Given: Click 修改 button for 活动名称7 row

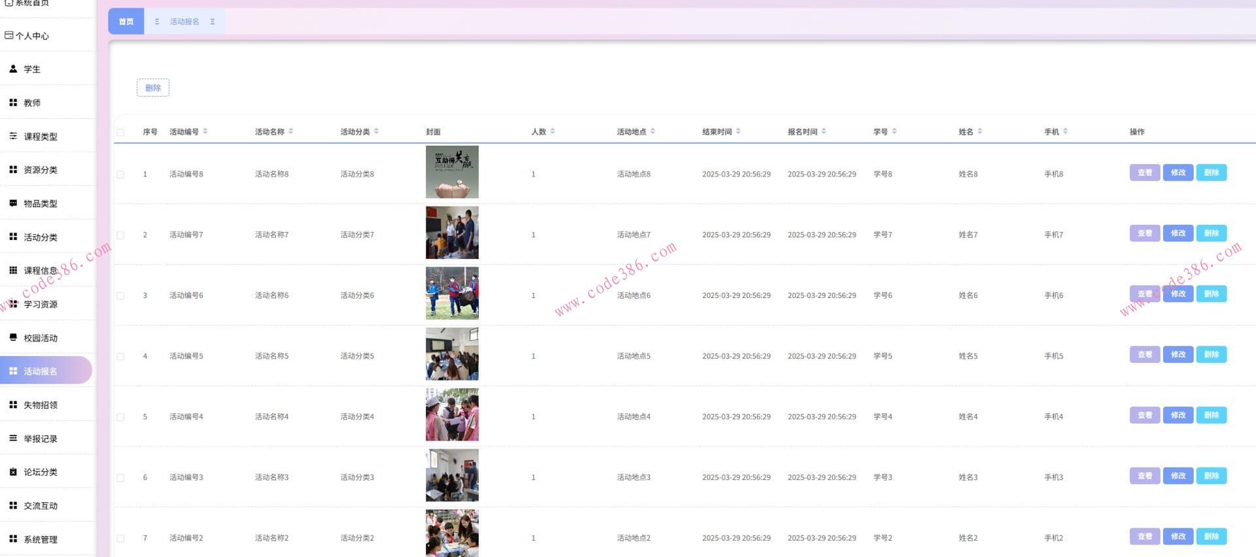Looking at the screenshot, I should tap(1178, 233).
